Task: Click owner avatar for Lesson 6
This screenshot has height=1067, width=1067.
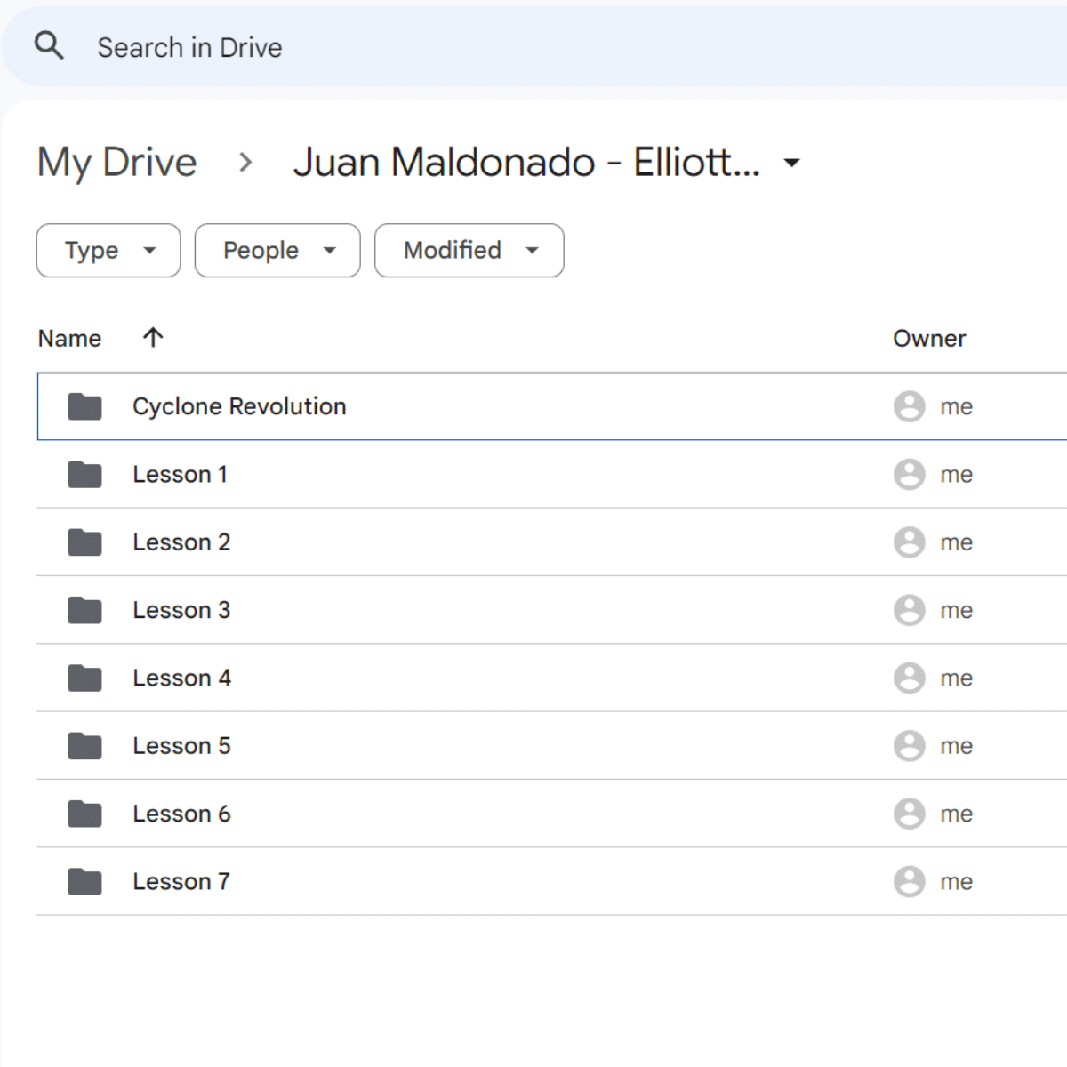Action: [909, 814]
